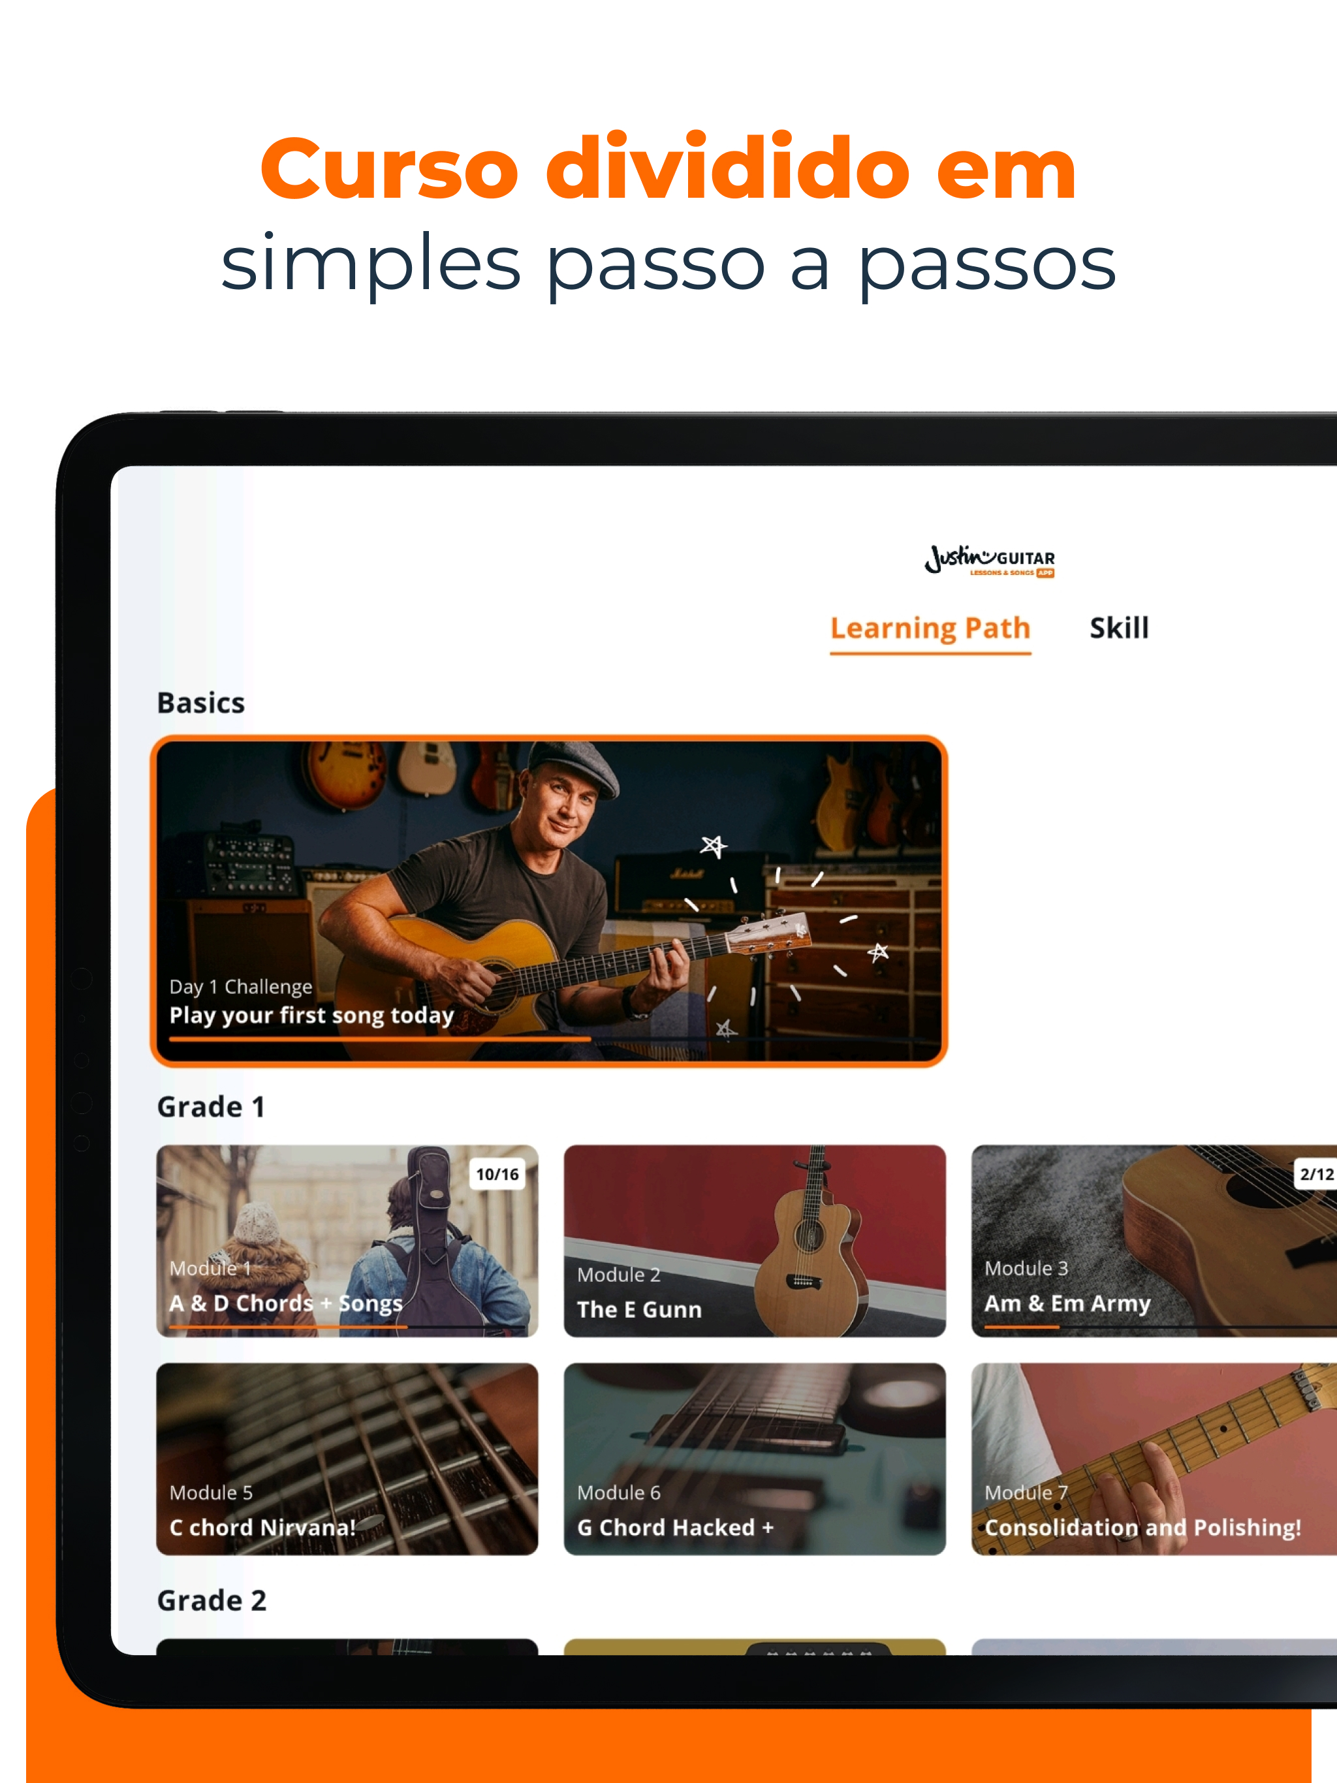Image resolution: width=1337 pixels, height=1783 pixels.
Task: Select the Grade 2 section heading
Action: coord(212,1601)
